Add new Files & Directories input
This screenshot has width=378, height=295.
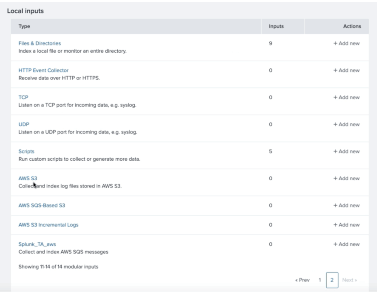(347, 43)
